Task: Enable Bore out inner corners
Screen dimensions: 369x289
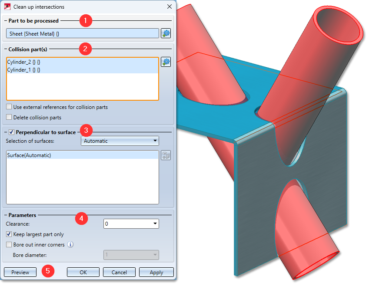Action: coord(9,245)
